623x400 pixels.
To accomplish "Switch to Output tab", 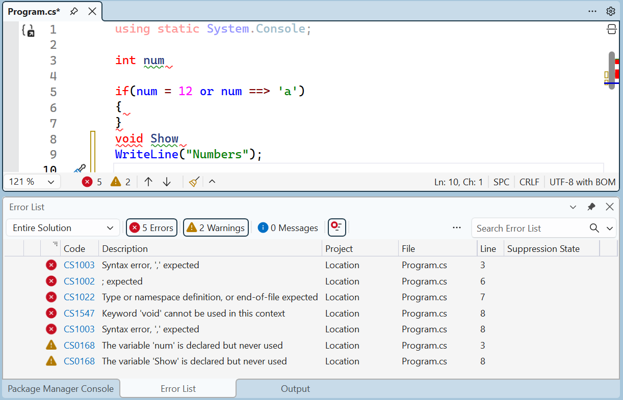I will click(295, 389).
